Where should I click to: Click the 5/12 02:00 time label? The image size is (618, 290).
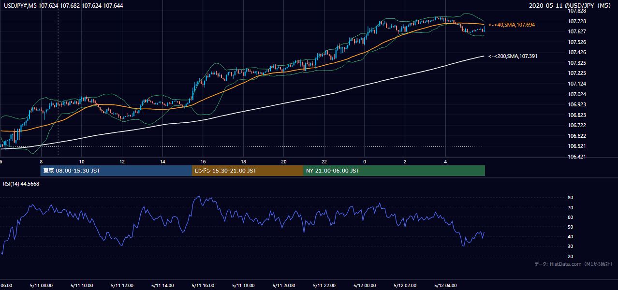tap(405, 286)
